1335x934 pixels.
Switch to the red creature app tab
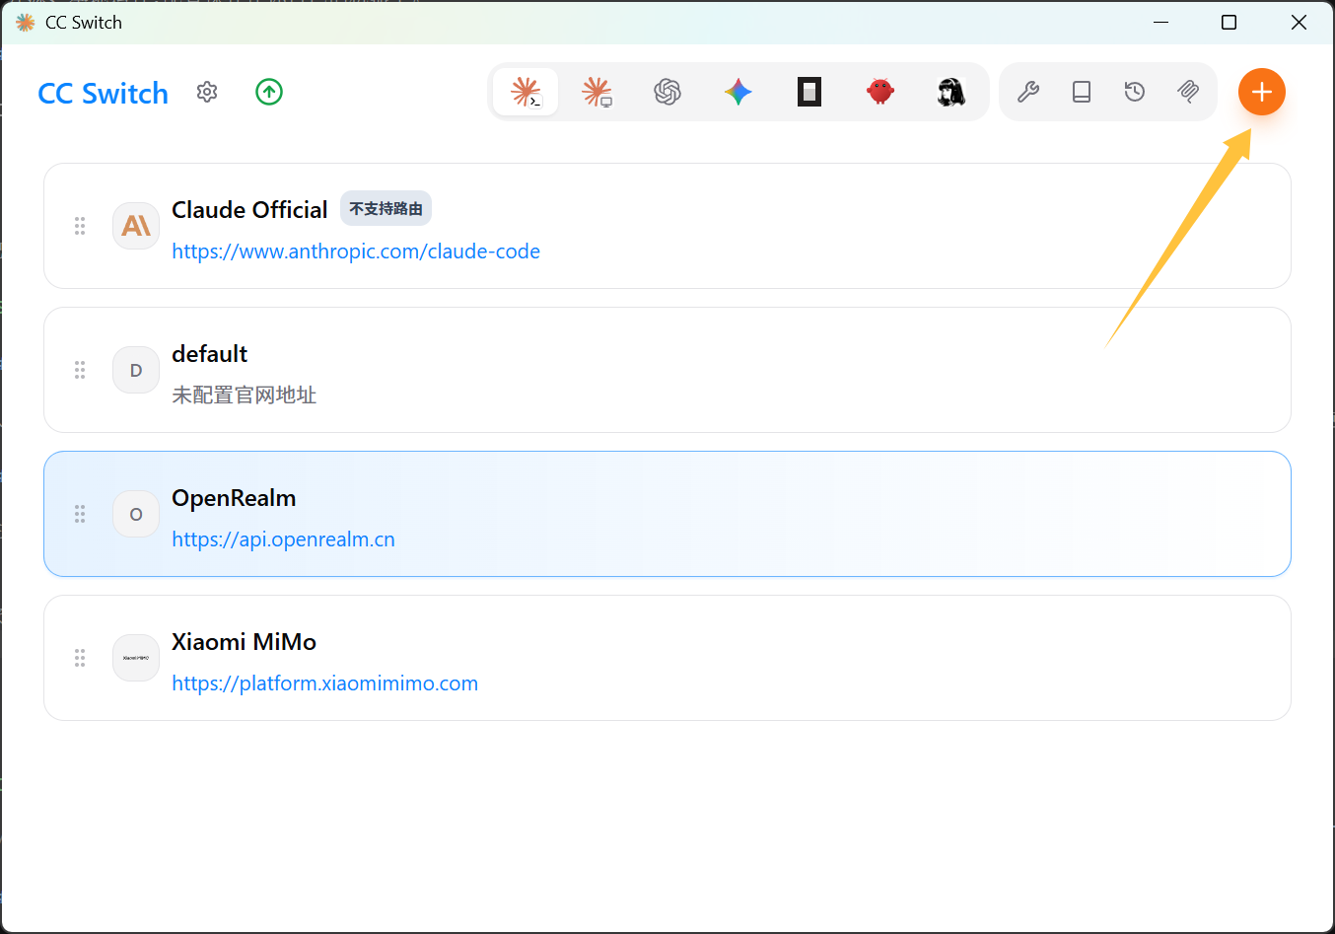pos(880,92)
